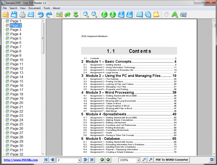
Task: Click the Print icon in toolbar
Action: [x=22, y=14]
